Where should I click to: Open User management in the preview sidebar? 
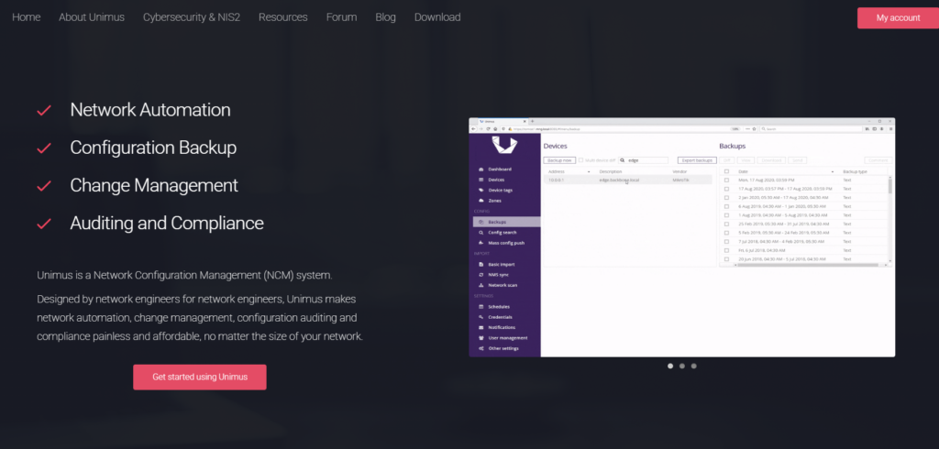503,337
